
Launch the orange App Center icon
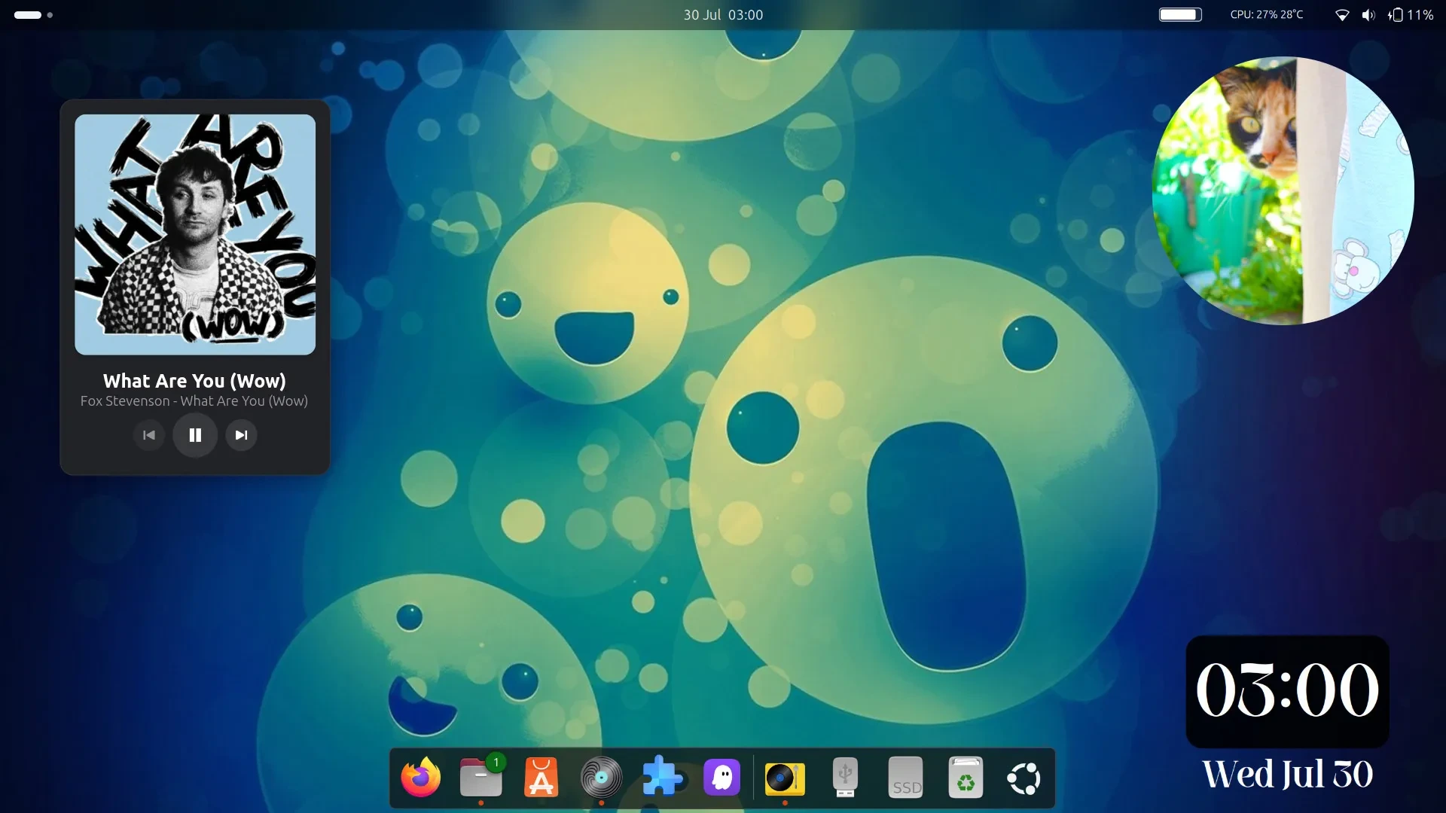click(x=541, y=778)
